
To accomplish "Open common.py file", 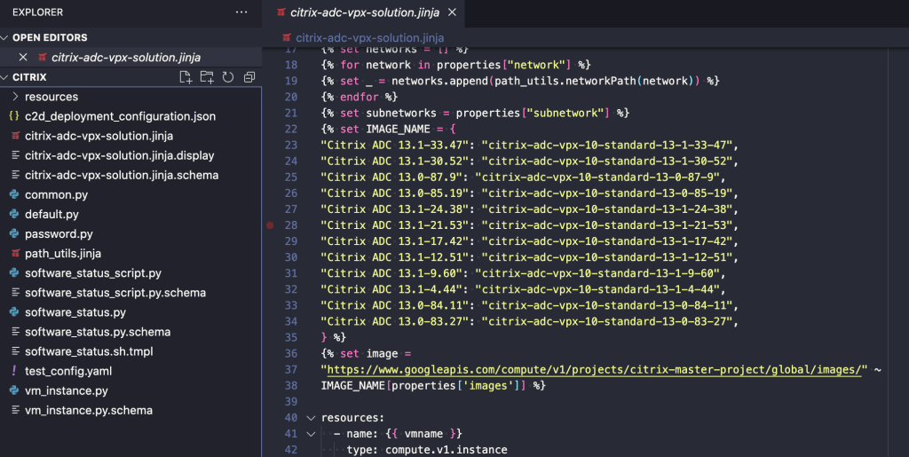I will pos(56,194).
